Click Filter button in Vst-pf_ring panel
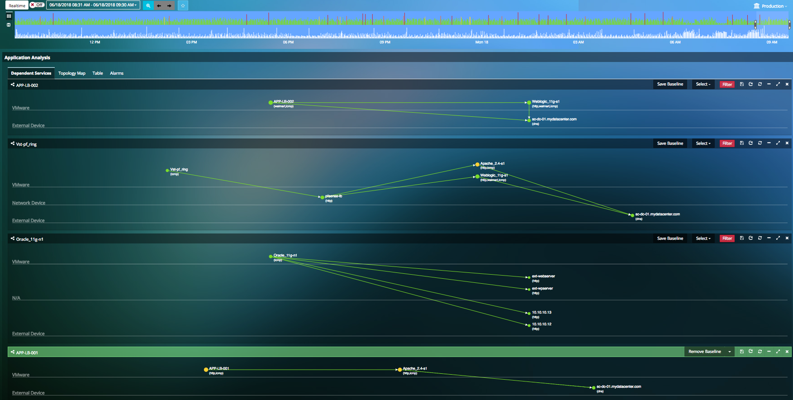The image size is (793, 400). click(x=727, y=143)
